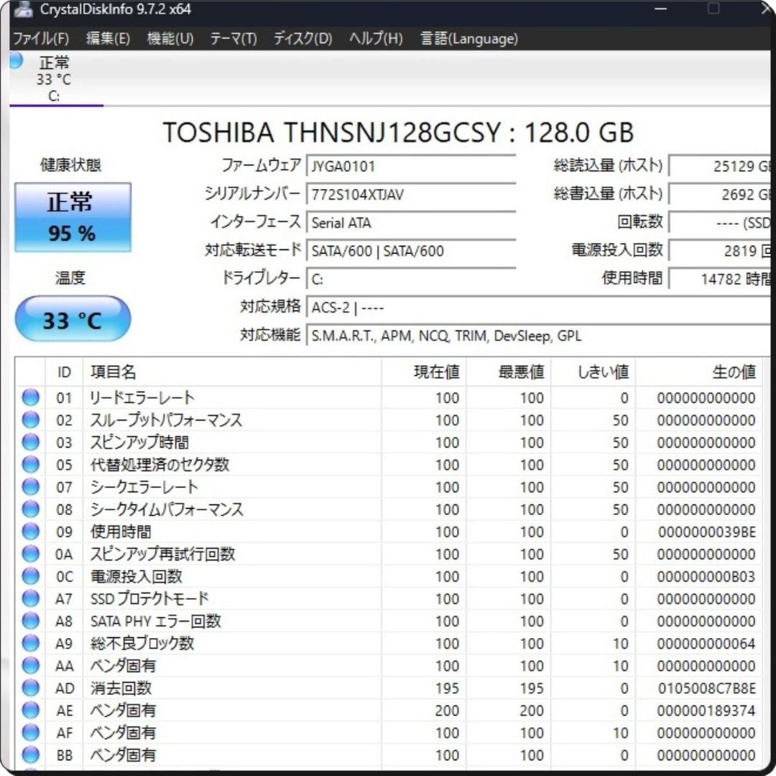The image size is (776, 776).
Task: Open the 機能(U) menu
Action: click(170, 39)
